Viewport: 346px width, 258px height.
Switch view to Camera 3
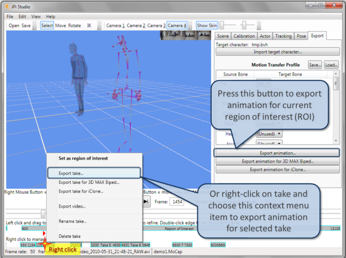(x=156, y=25)
